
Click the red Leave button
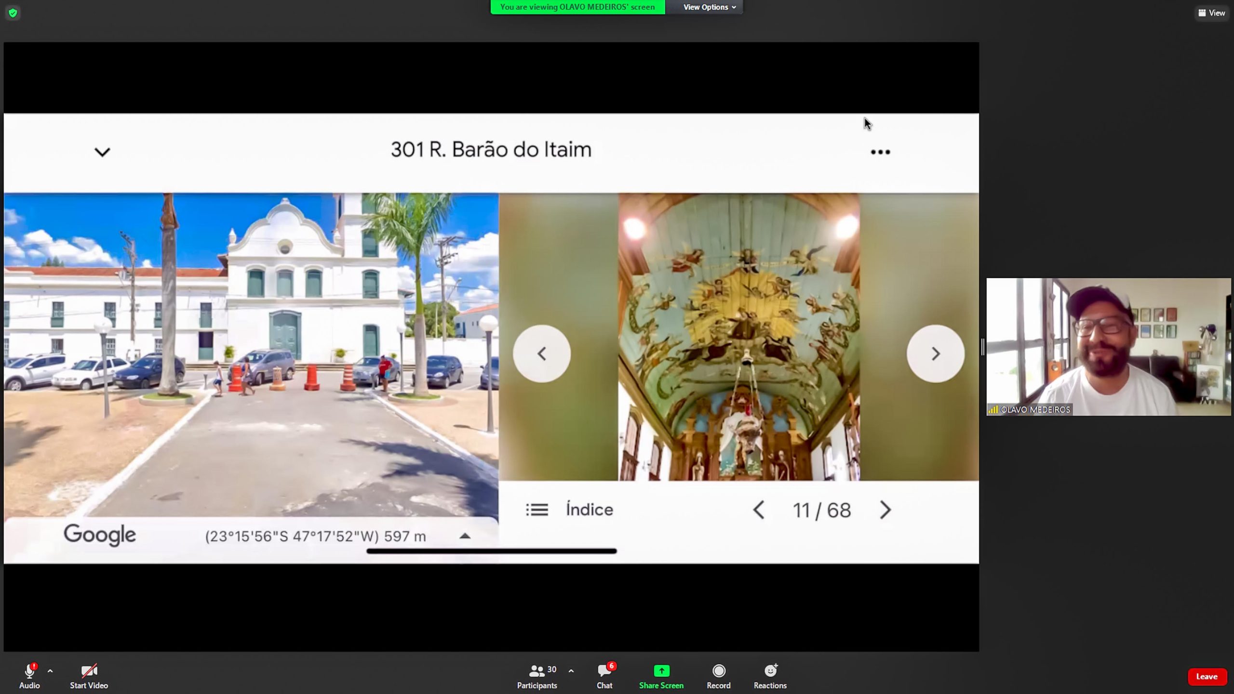pos(1206,676)
